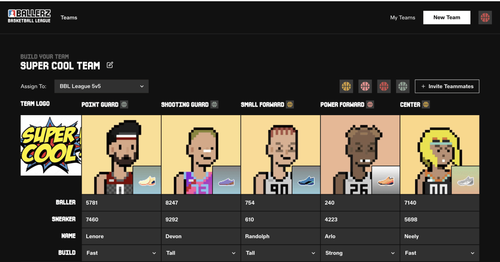Click Sneaker number field 5698
Viewport: 500px width, 262px height.
440,219
